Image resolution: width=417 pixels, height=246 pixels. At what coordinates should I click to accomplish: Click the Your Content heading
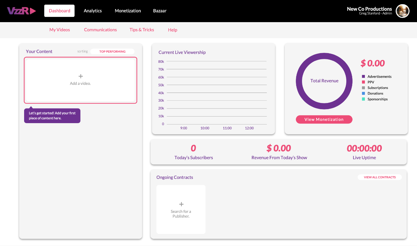pos(39,51)
